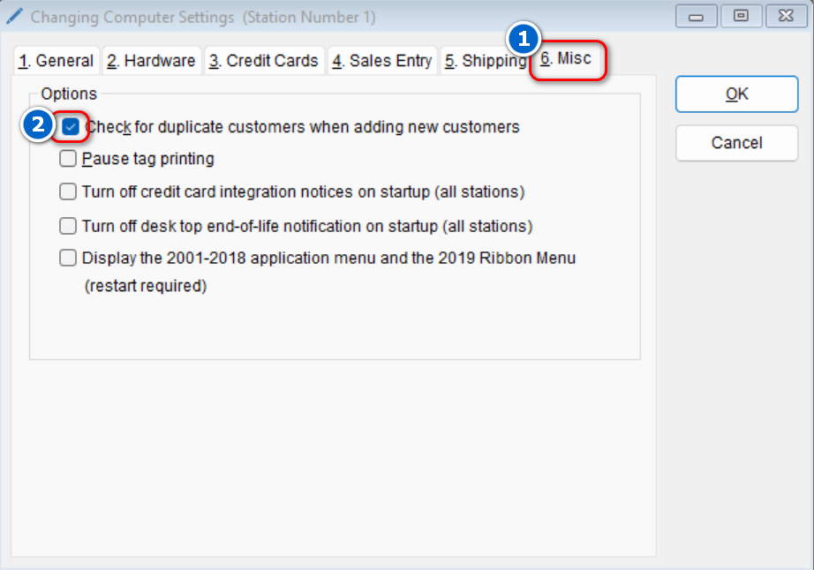The image size is (814, 570).
Task: Cancel the settings changes
Action: click(736, 143)
